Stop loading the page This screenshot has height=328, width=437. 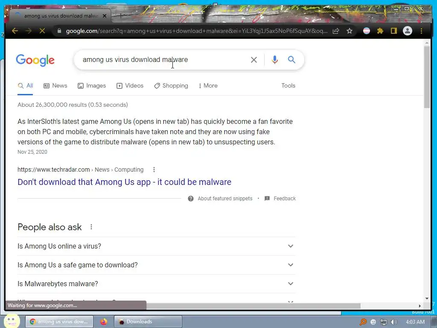tap(42, 31)
